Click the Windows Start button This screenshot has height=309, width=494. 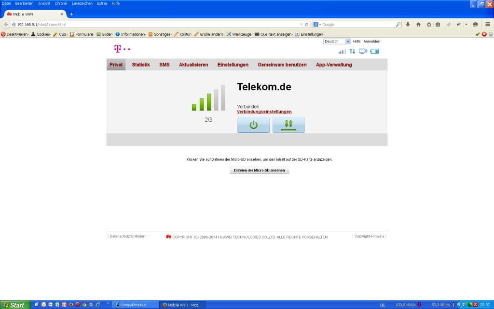tap(15, 305)
